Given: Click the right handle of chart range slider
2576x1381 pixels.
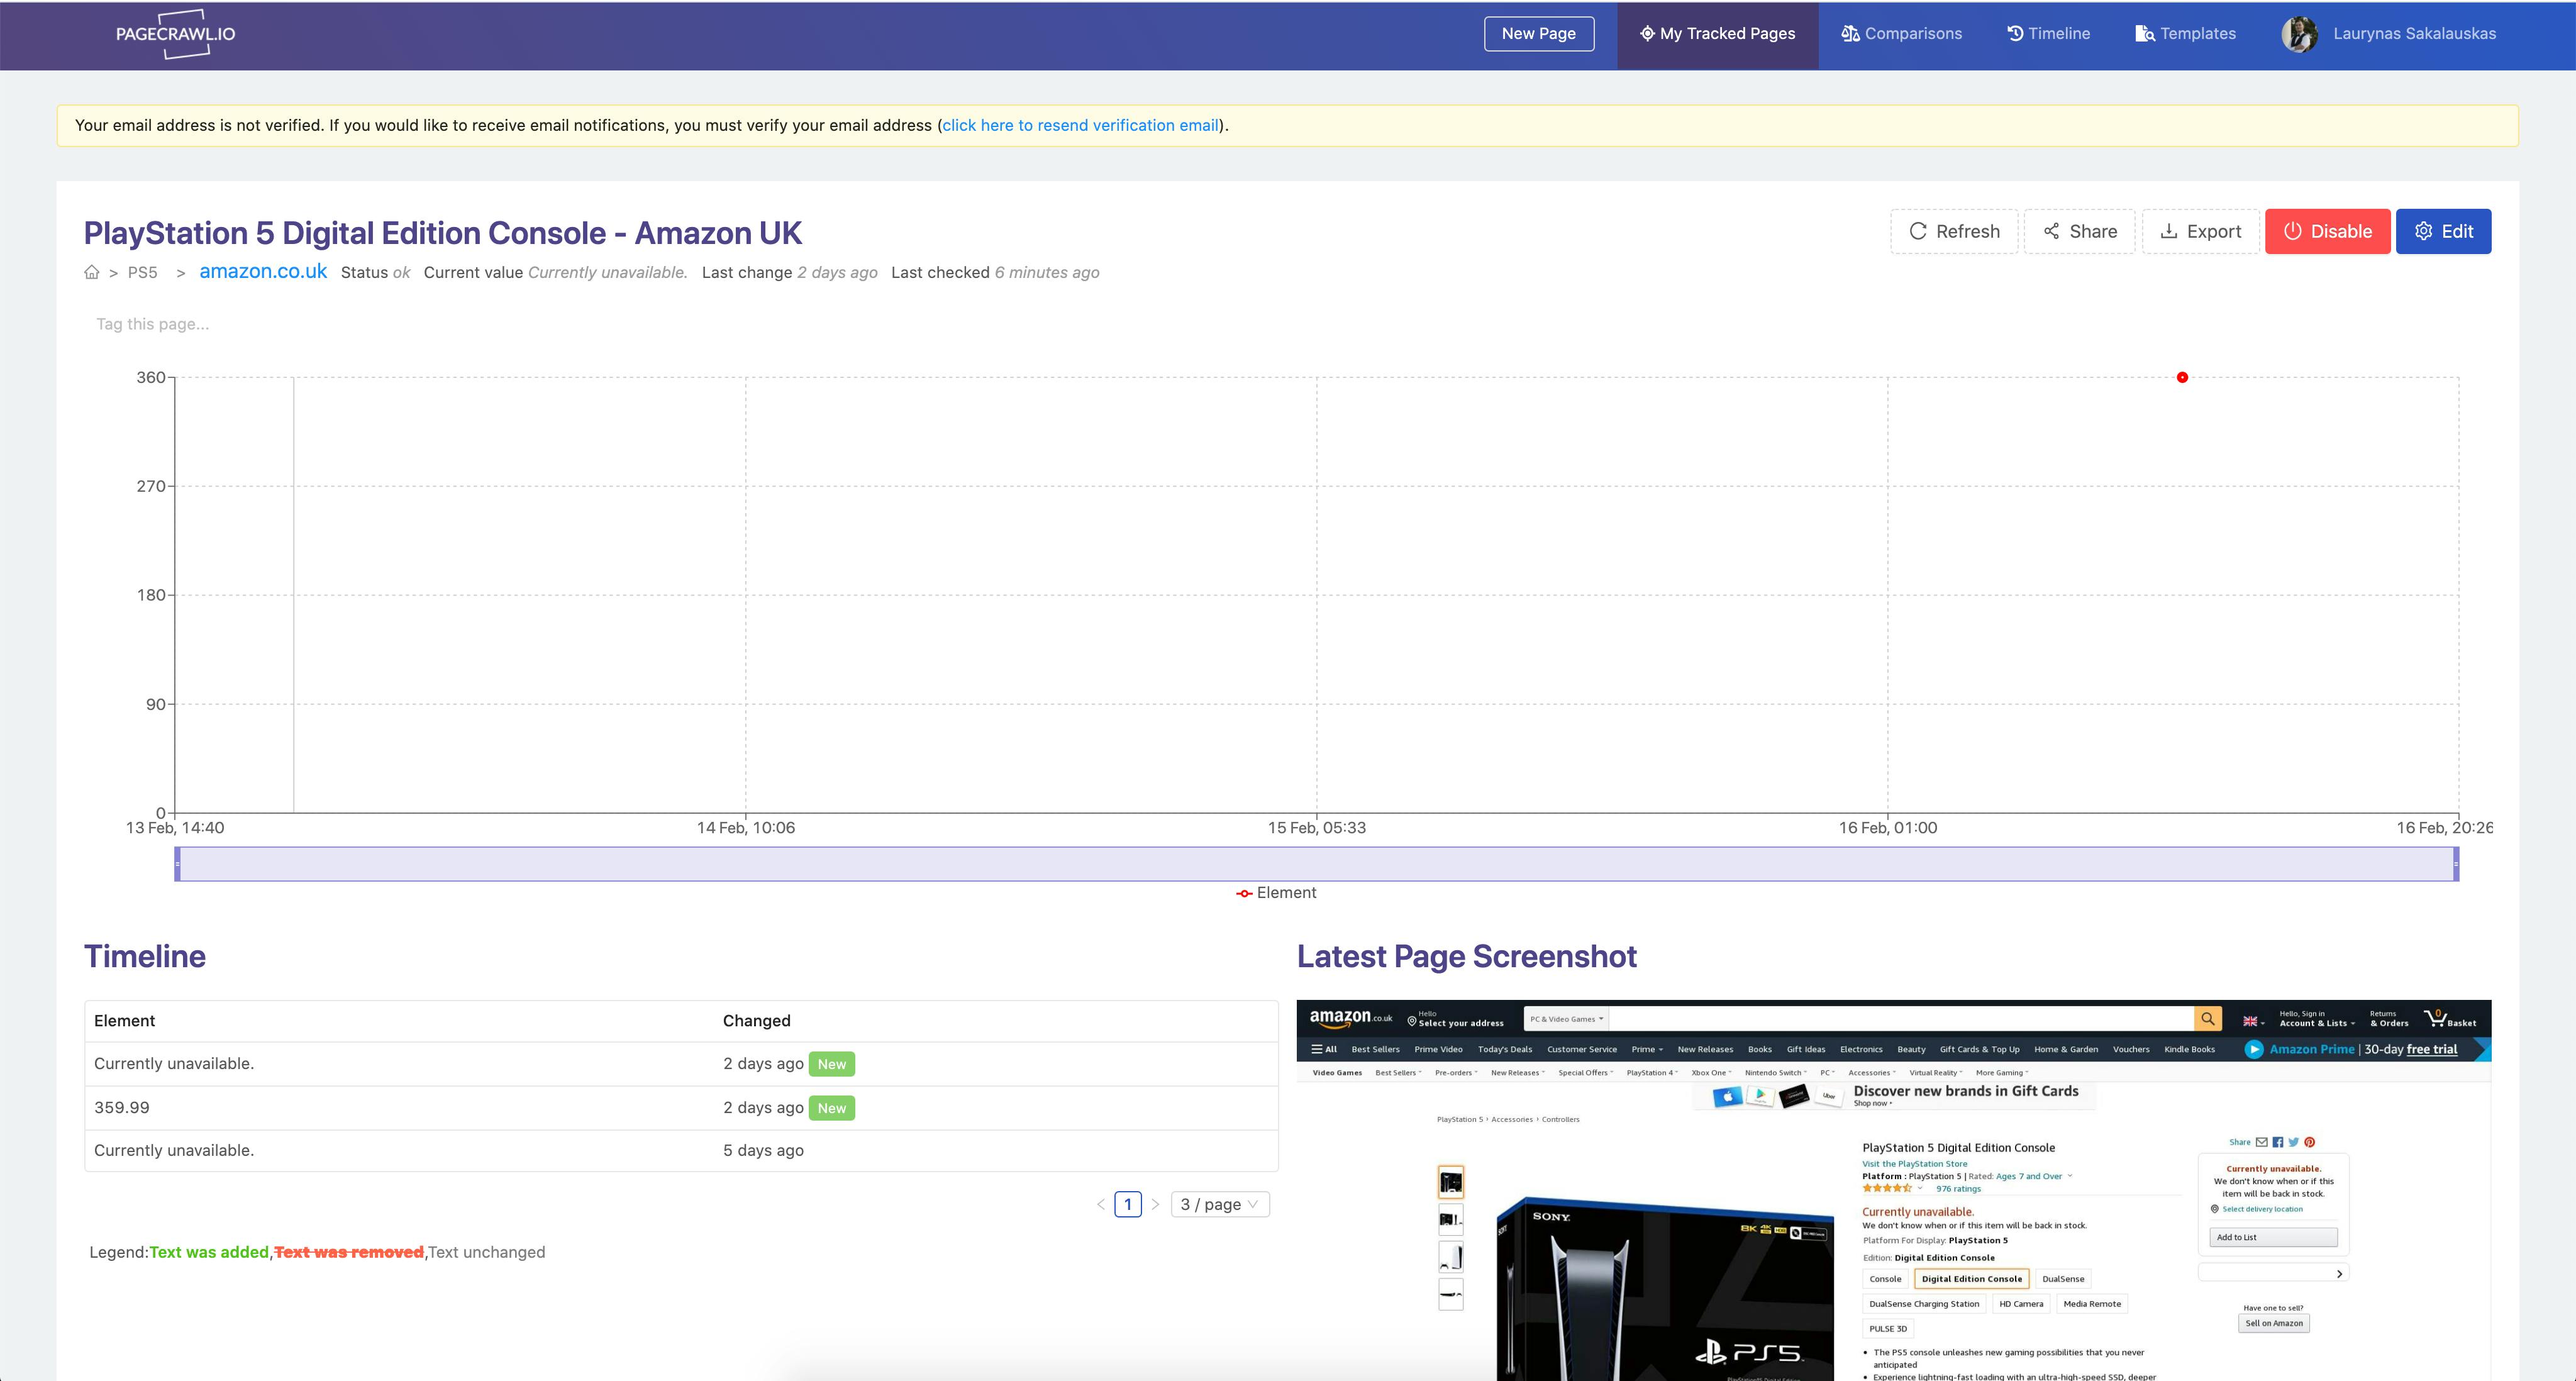Looking at the screenshot, I should (2455, 864).
